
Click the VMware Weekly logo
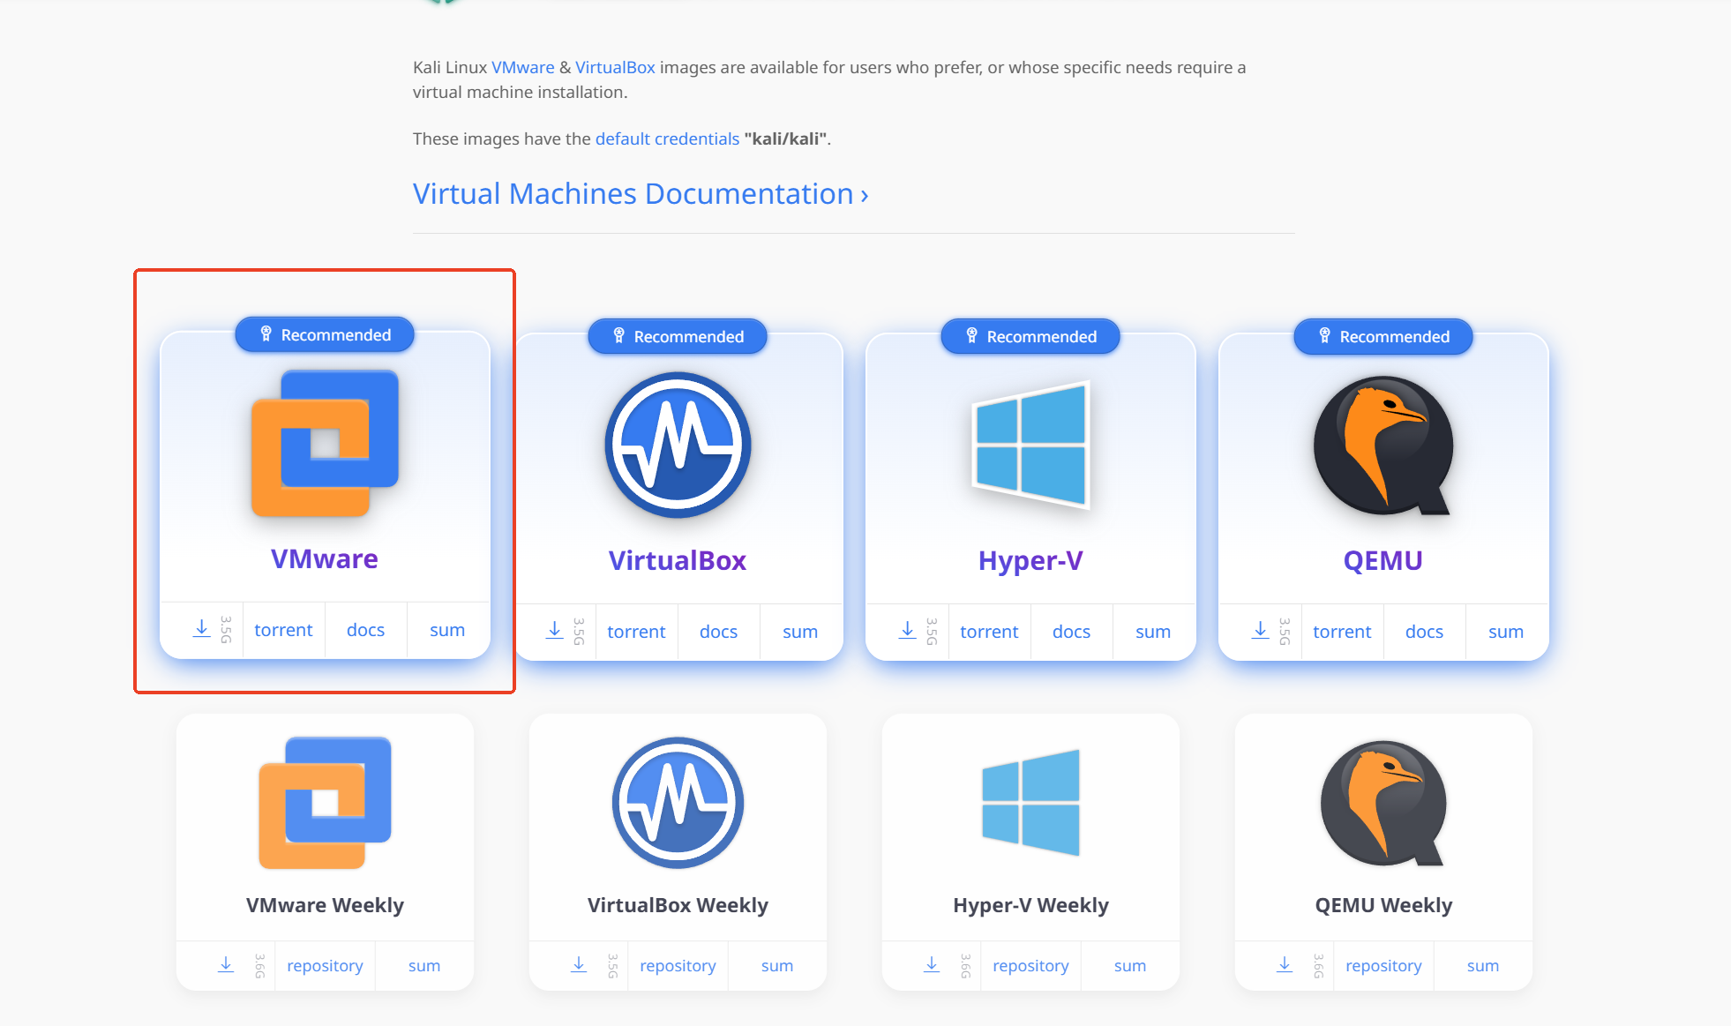point(325,803)
